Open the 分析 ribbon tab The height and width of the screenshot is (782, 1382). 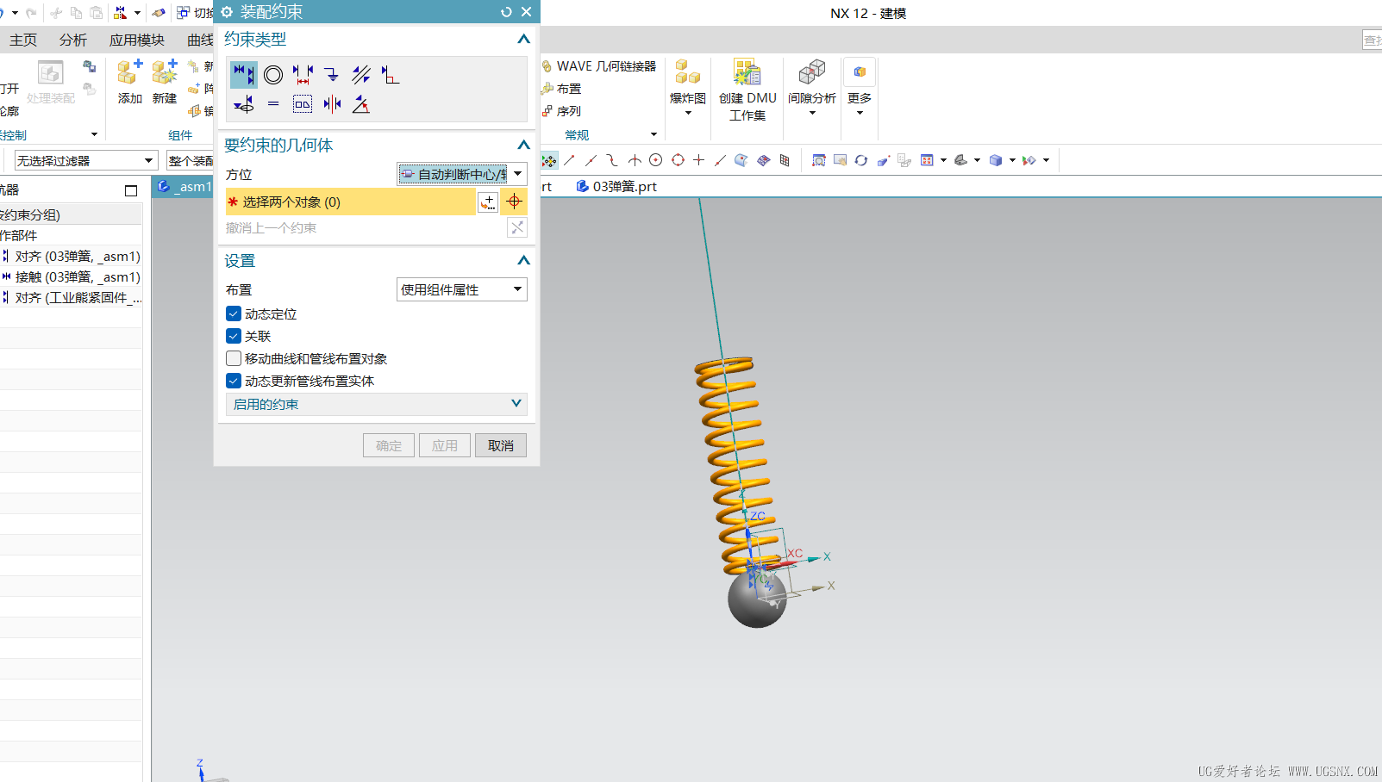tap(73, 40)
